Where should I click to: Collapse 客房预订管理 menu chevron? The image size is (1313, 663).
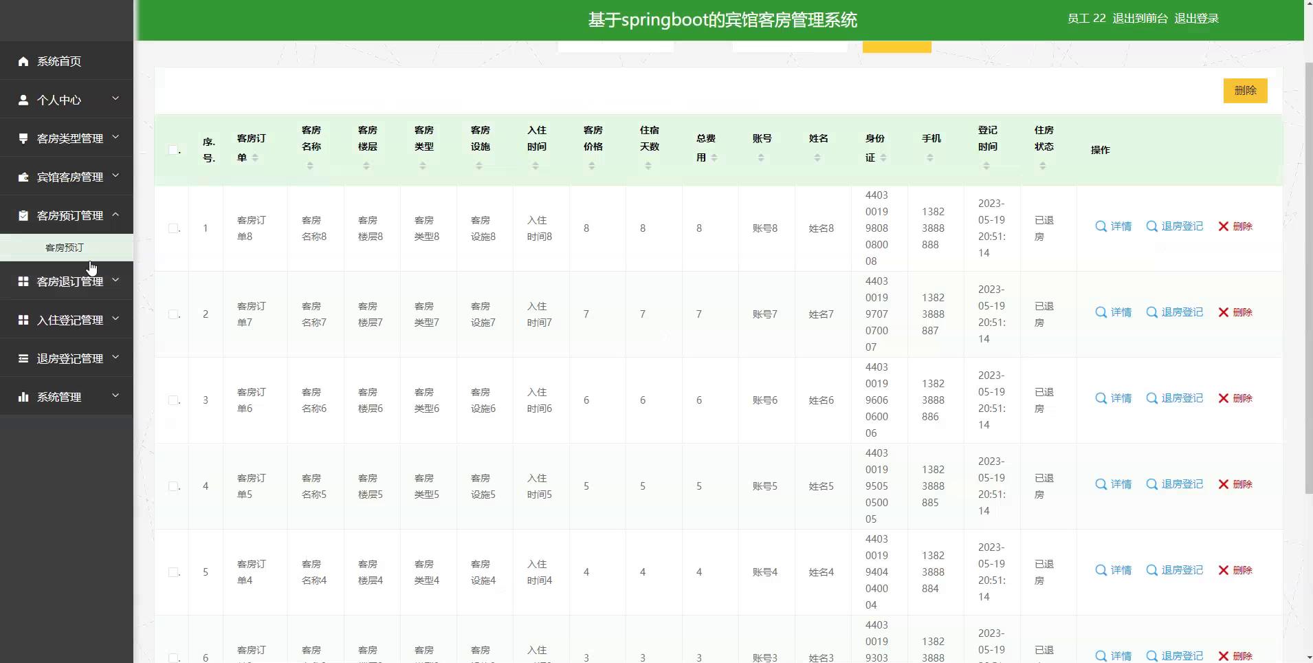pyautogui.click(x=115, y=215)
